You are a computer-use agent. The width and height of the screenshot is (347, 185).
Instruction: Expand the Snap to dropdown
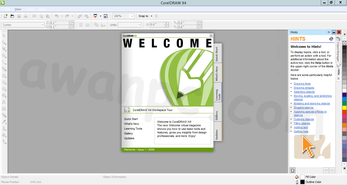151,16
